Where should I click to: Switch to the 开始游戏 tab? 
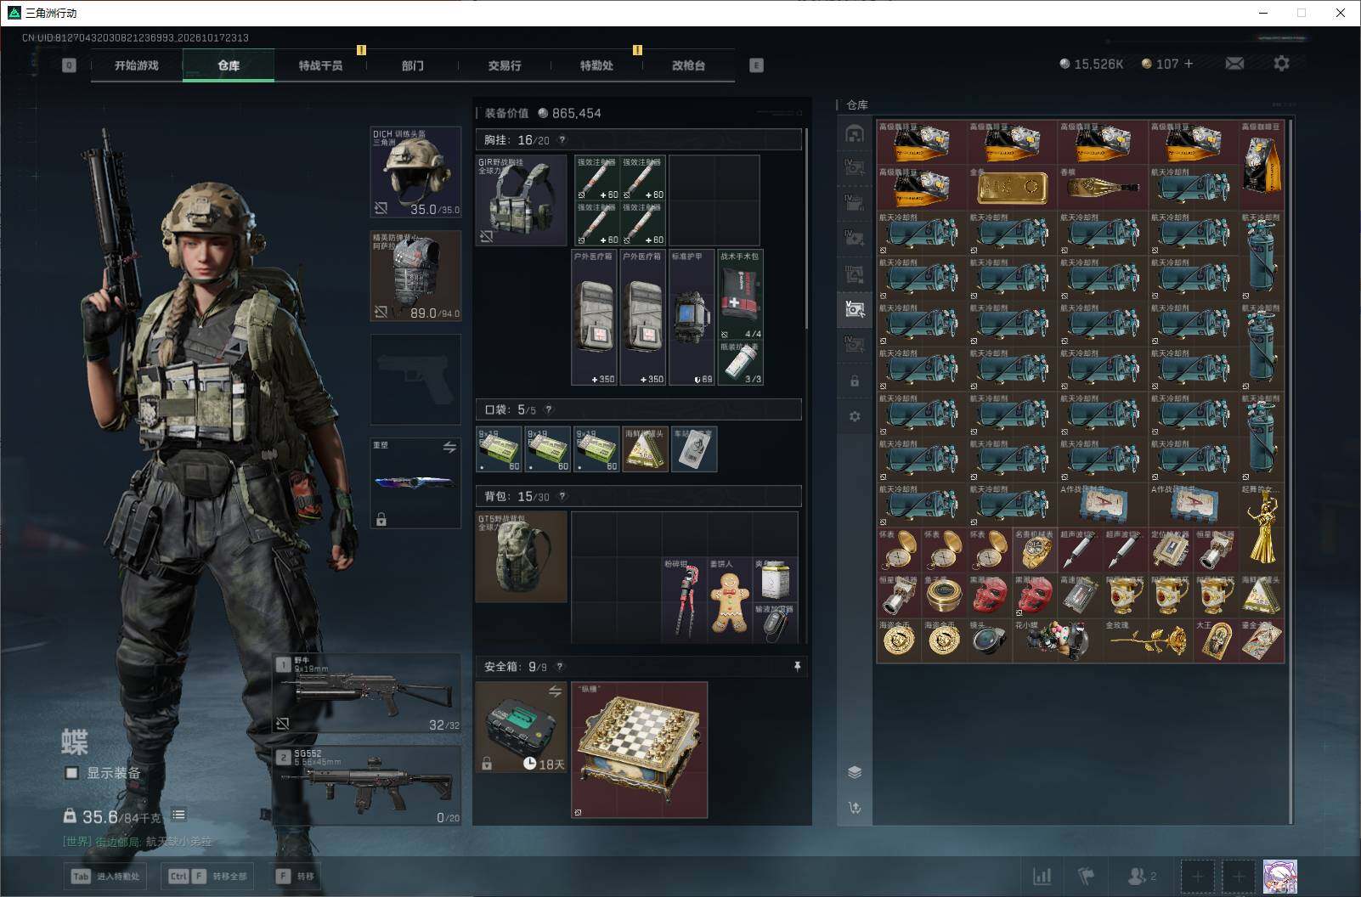click(137, 65)
